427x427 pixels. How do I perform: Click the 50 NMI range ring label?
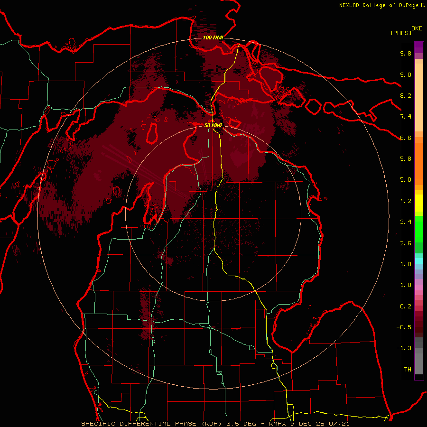coord(213,126)
